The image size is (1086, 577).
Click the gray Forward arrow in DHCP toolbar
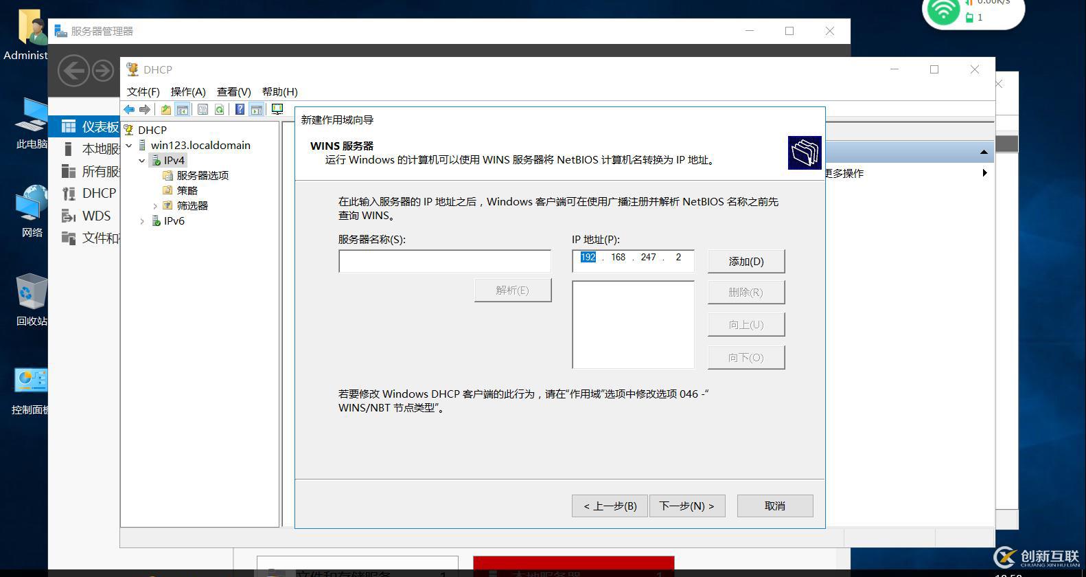point(144,109)
